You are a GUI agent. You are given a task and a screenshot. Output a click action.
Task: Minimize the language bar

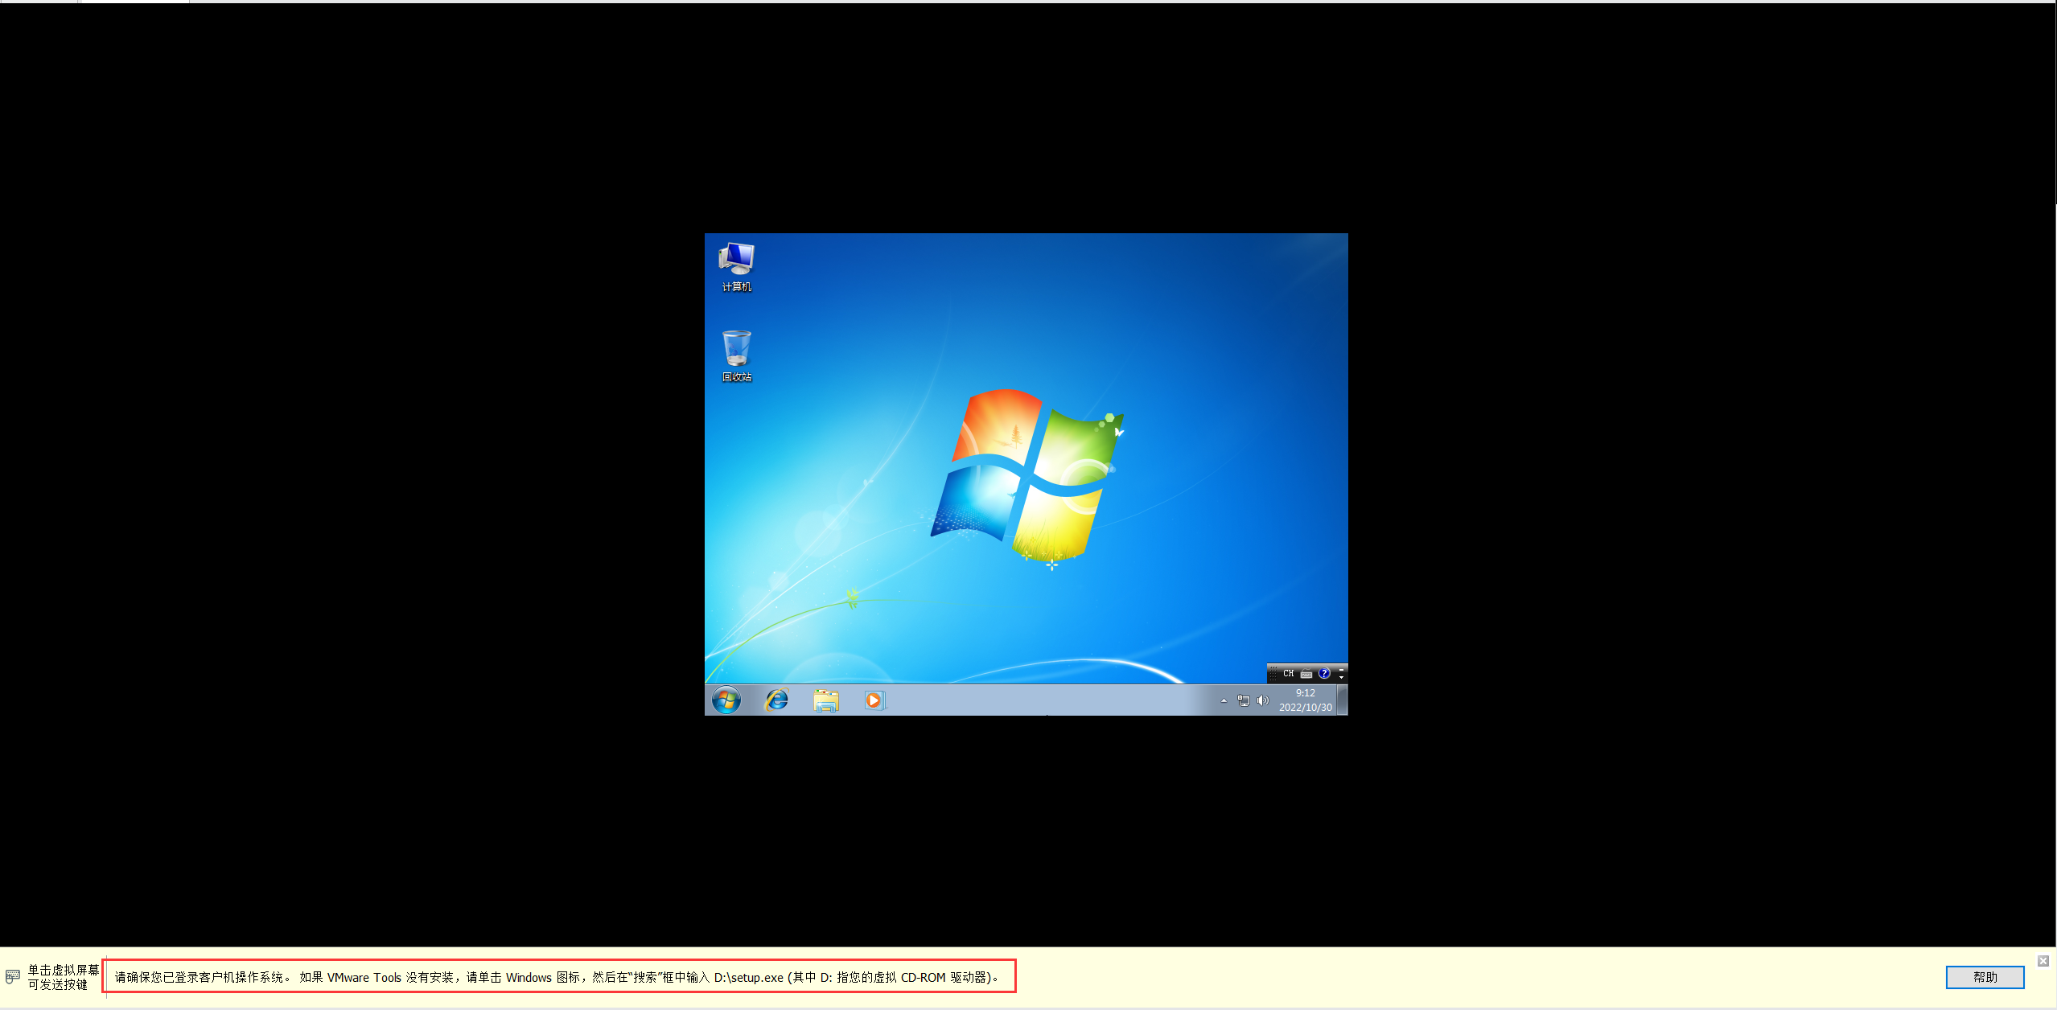[1341, 670]
